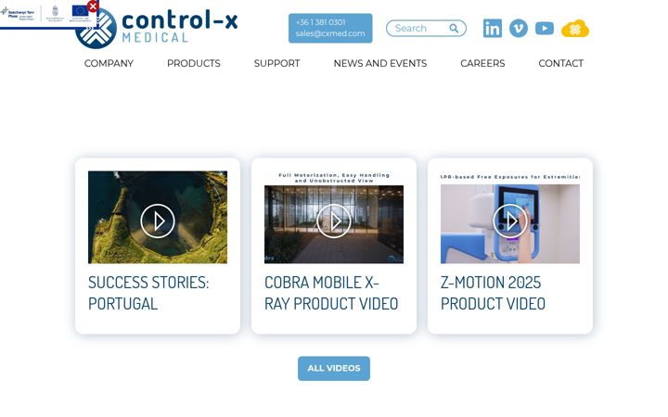Screen dimensions: 668x417
Task: Open the Z-Motion 2025 Product Video title
Action: 493,293
